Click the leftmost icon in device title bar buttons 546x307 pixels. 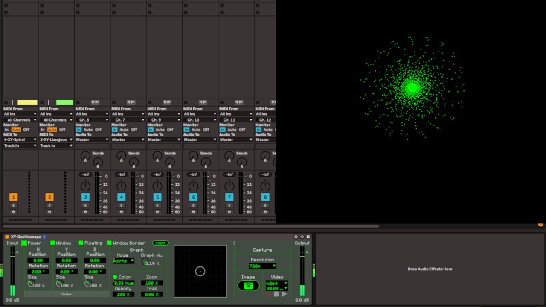coord(296,237)
